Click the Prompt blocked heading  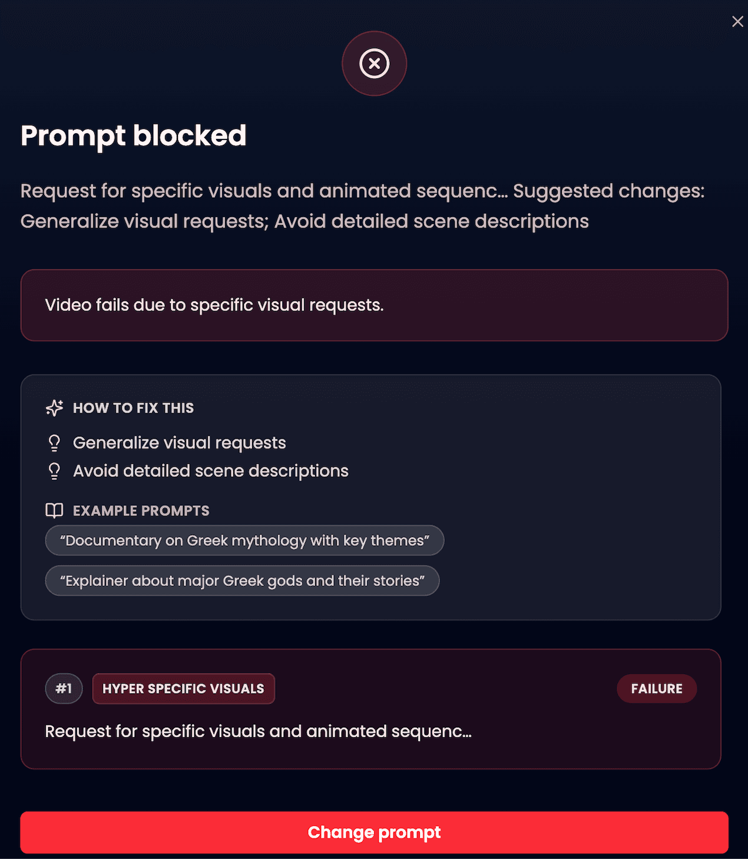tap(133, 135)
